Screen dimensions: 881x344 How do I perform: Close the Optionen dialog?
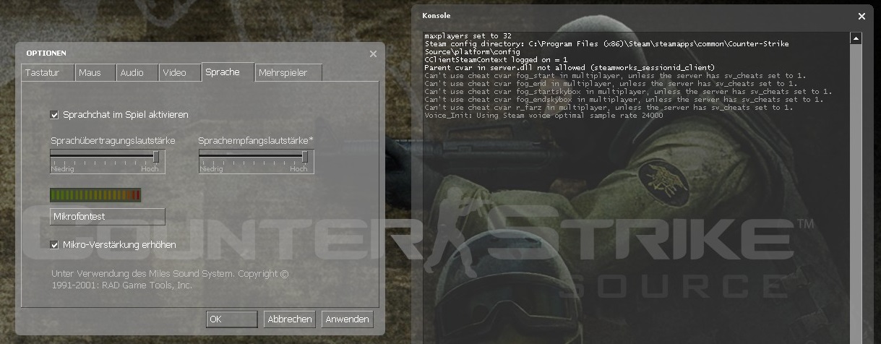[373, 53]
